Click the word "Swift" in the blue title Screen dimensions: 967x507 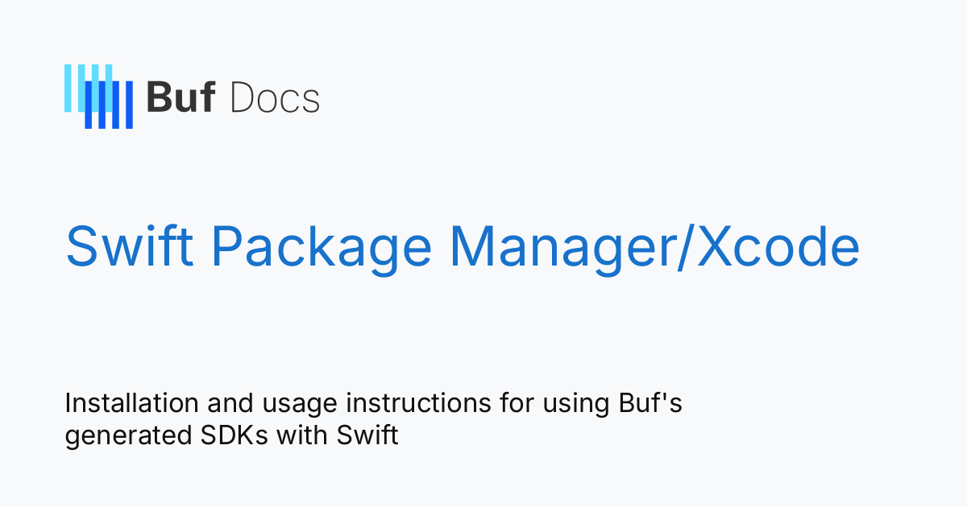[129, 247]
